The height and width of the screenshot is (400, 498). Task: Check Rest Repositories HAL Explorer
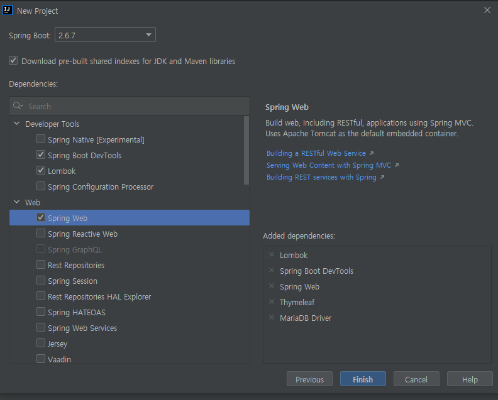pyautogui.click(x=41, y=296)
